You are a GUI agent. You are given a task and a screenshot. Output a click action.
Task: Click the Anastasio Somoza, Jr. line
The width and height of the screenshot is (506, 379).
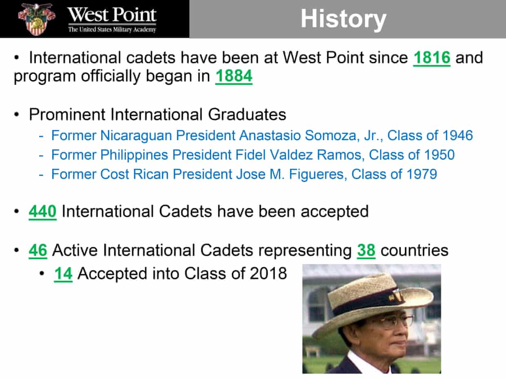point(262,135)
